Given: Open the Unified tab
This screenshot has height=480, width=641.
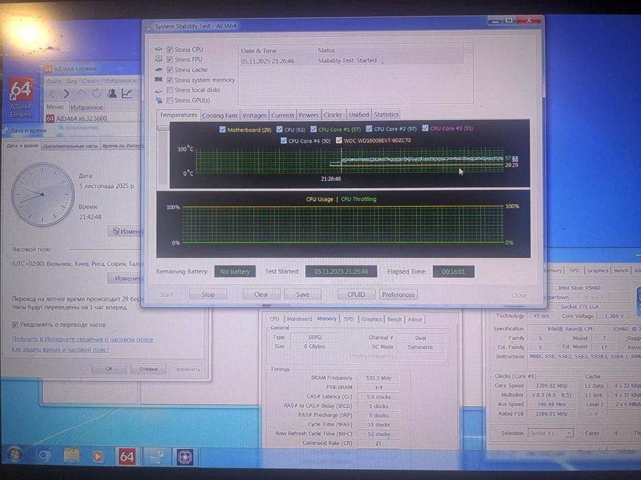Looking at the screenshot, I should (x=359, y=115).
